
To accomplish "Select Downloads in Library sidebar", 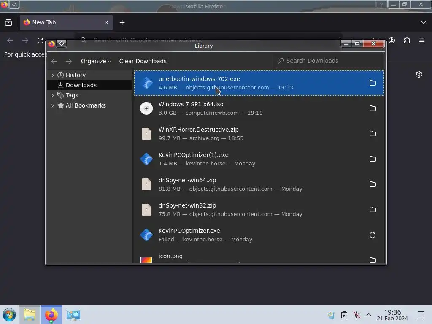I will [90, 85].
